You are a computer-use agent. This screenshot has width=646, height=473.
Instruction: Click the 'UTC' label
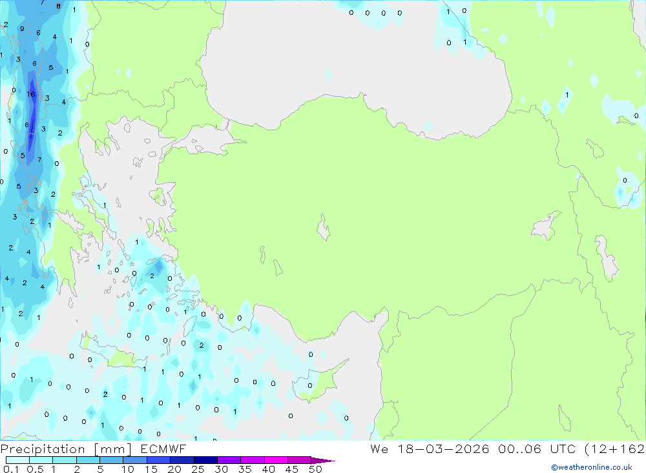click(x=563, y=448)
